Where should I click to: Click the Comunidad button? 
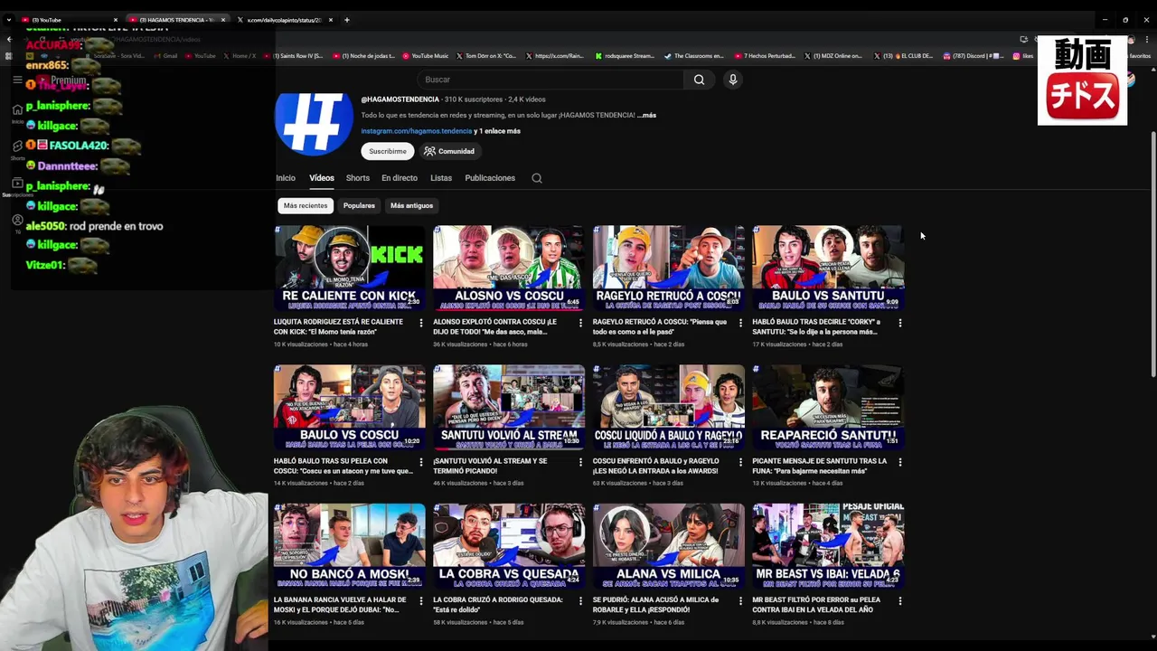pyautogui.click(x=449, y=151)
